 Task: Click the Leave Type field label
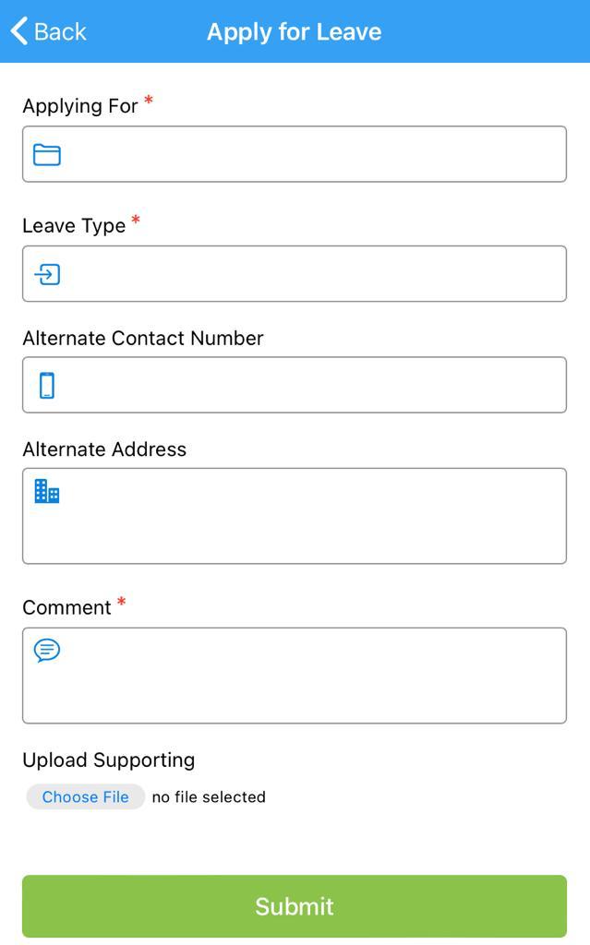point(74,226)
